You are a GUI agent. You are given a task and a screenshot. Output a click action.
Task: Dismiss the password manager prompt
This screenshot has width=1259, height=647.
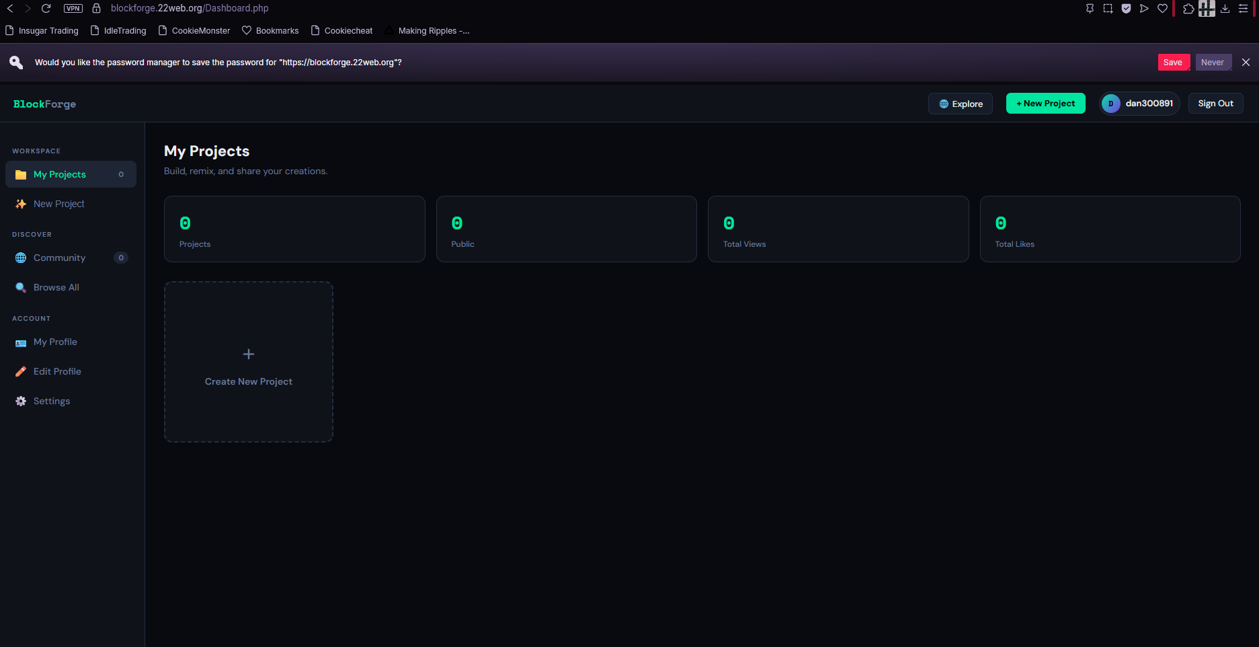tap(1246, 63)
